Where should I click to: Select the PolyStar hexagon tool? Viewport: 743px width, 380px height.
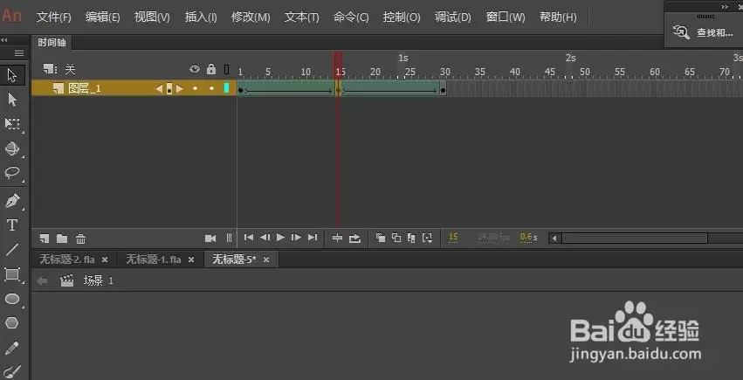[12, 322]
